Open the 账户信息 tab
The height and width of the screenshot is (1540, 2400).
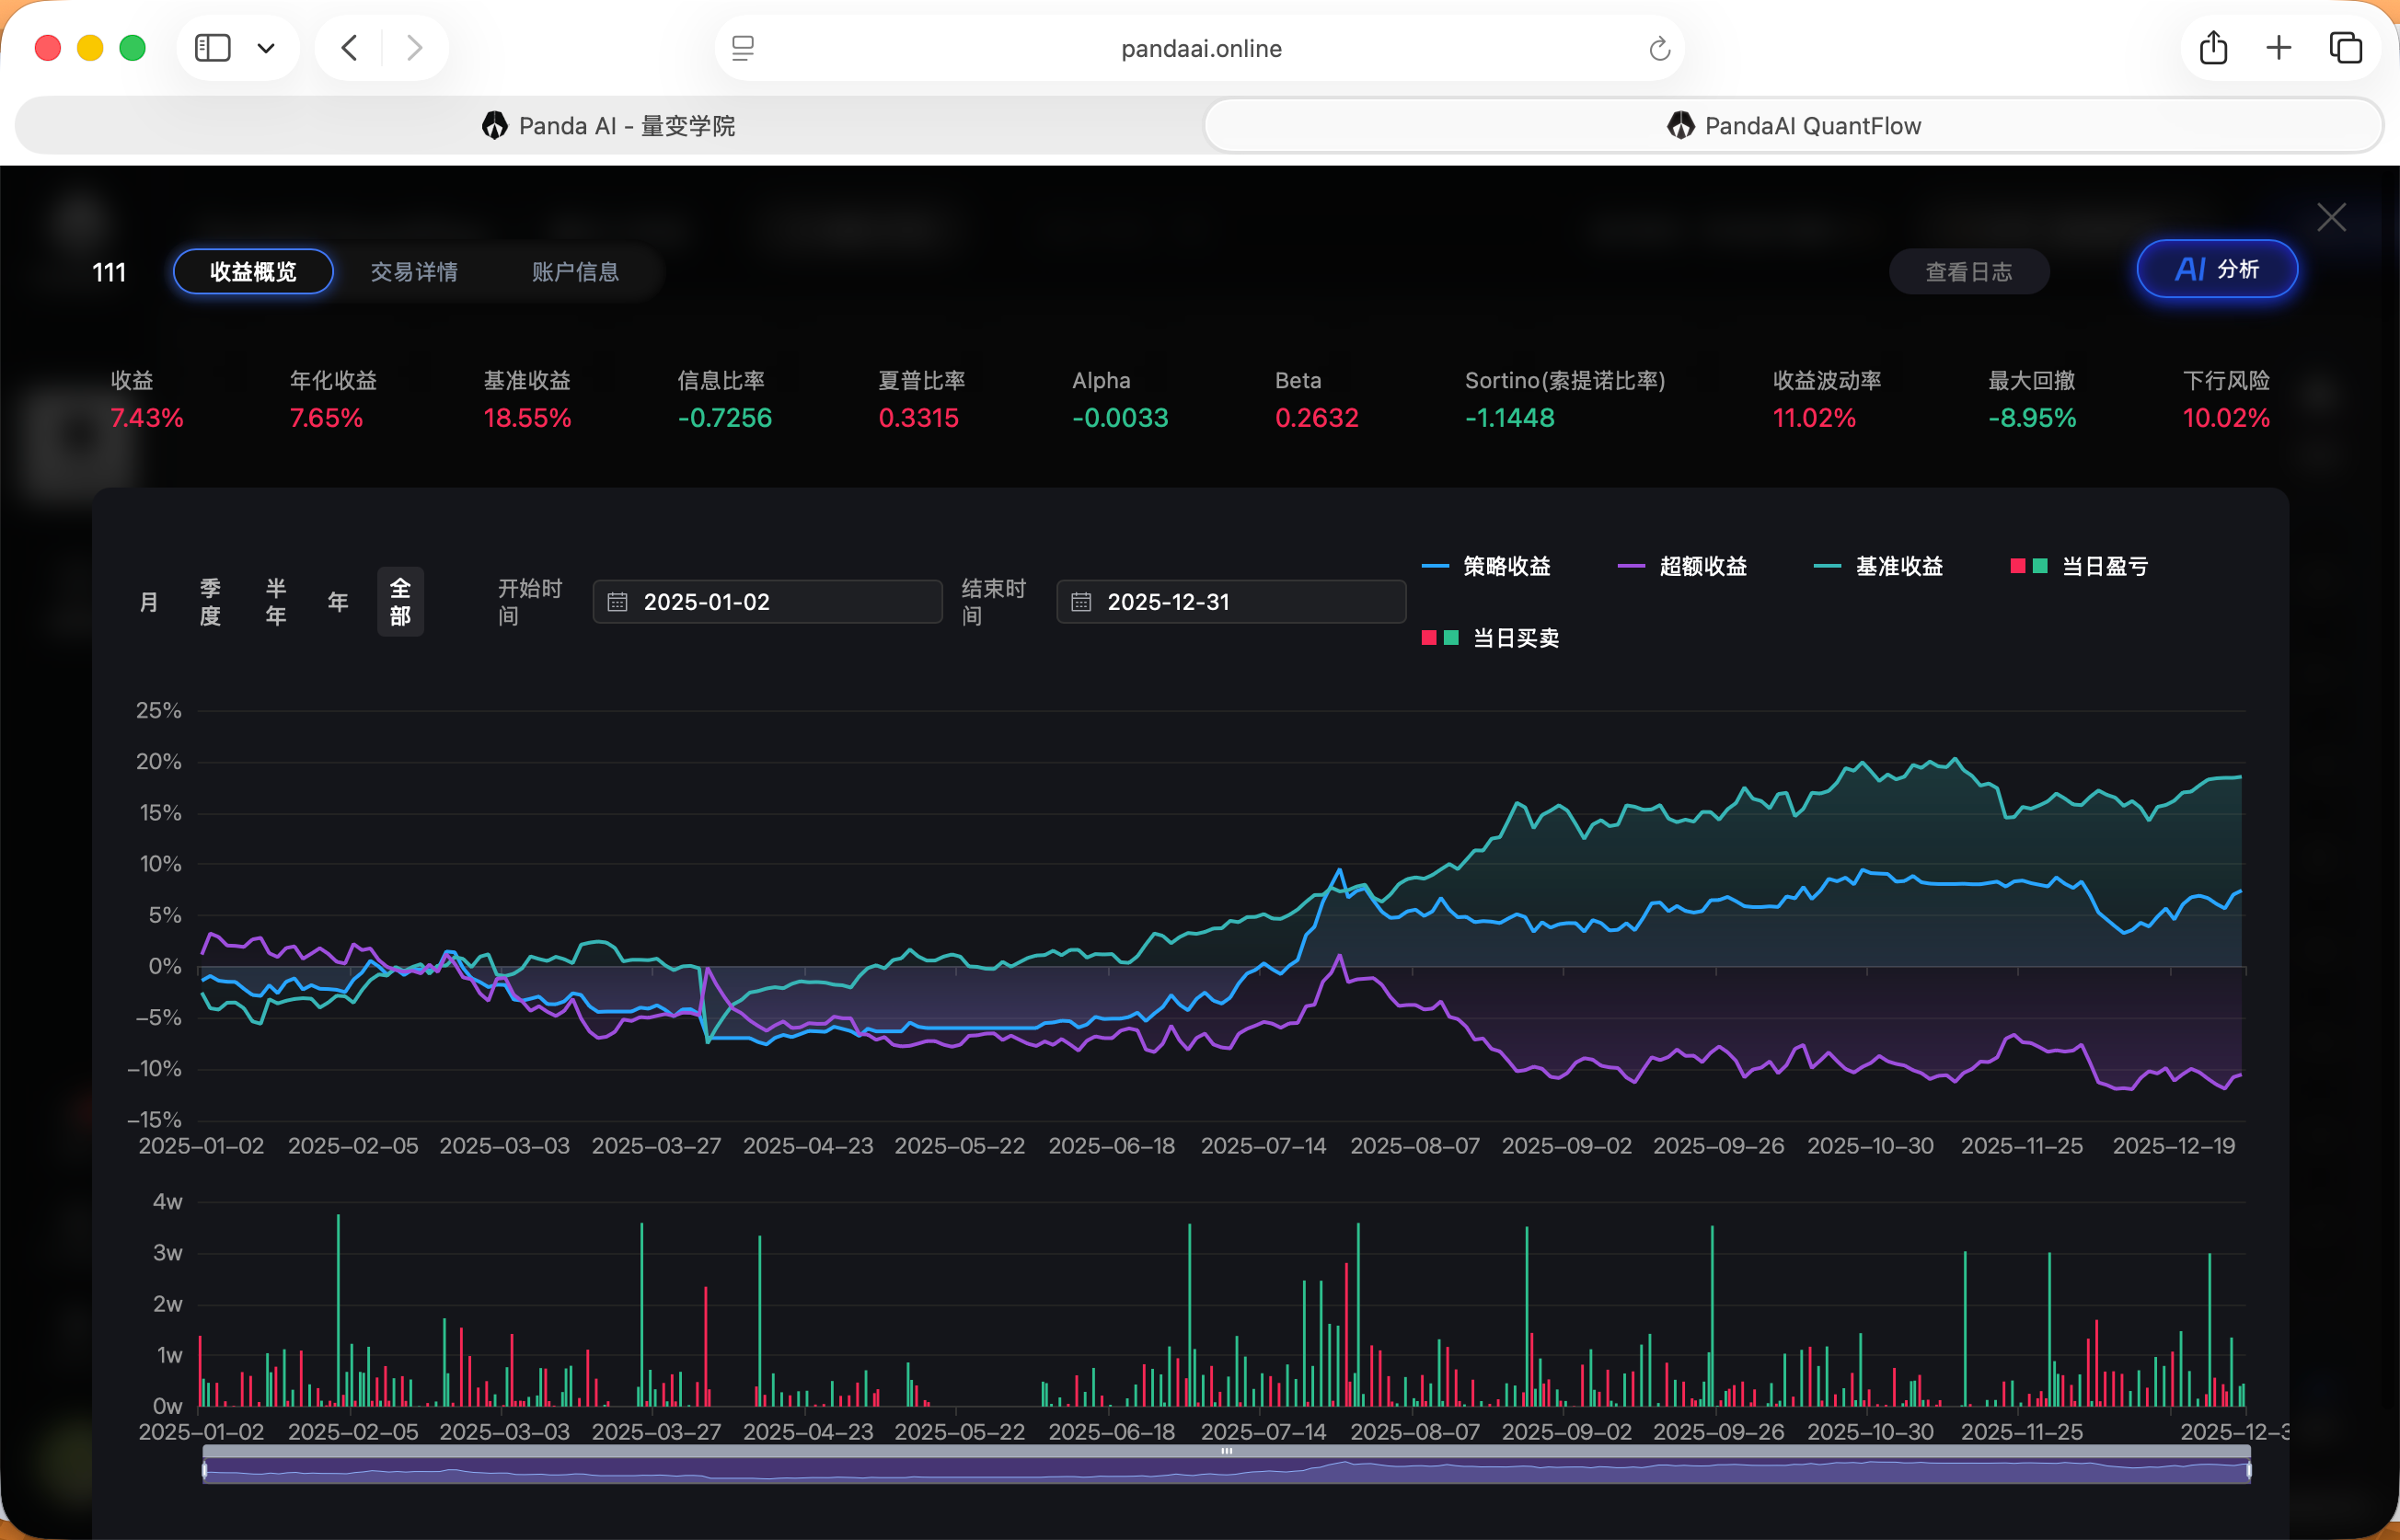pos(575,272)
